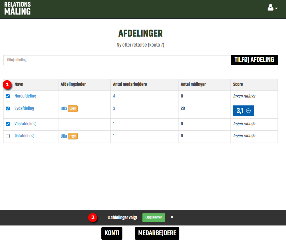The image size is (286, 241).
Task: Uncheck the Nordafdeling checkbox
Action: (x=8, y=96)
